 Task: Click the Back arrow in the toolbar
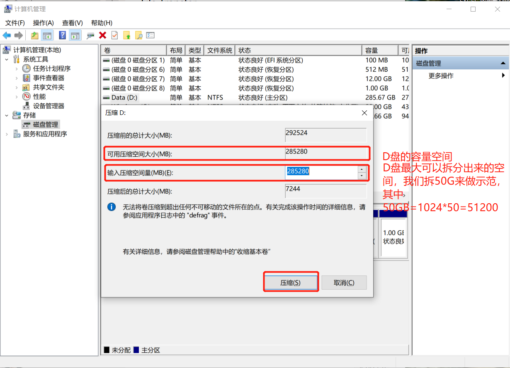[x=7, y=36]
